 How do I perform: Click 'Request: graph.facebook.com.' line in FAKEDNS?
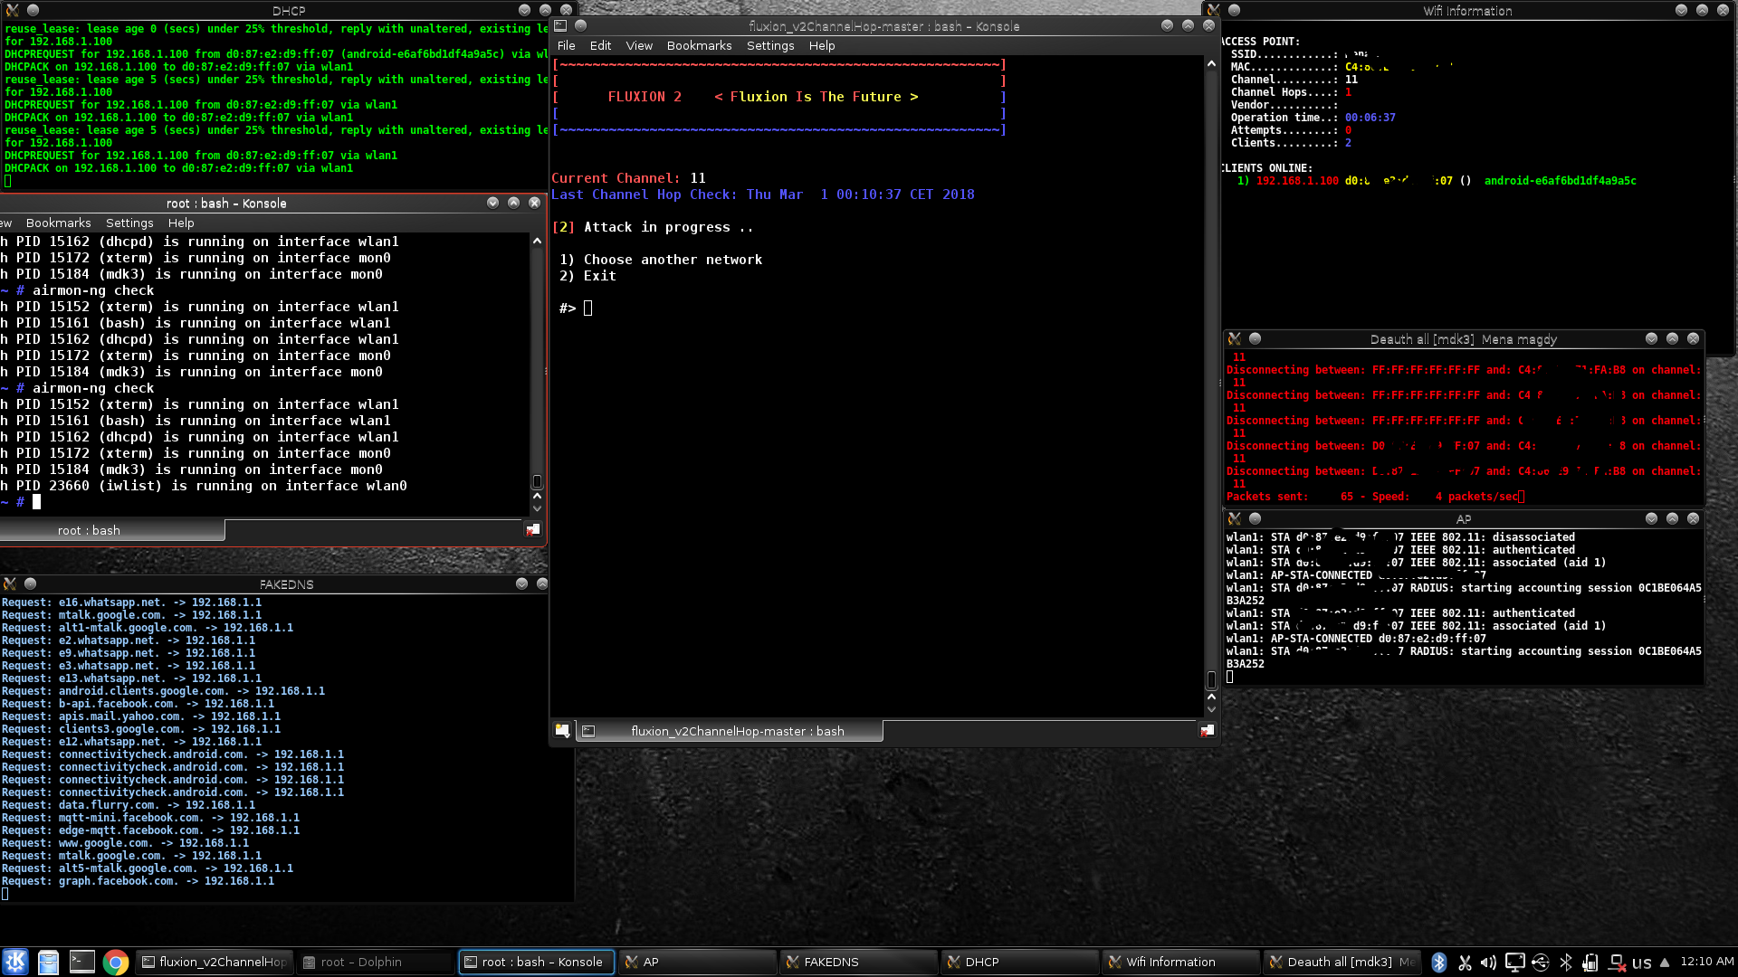[138, 881]
